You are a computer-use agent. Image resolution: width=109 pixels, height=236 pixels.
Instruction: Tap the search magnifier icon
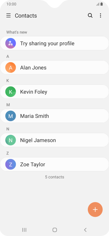[x=90, y=16]
